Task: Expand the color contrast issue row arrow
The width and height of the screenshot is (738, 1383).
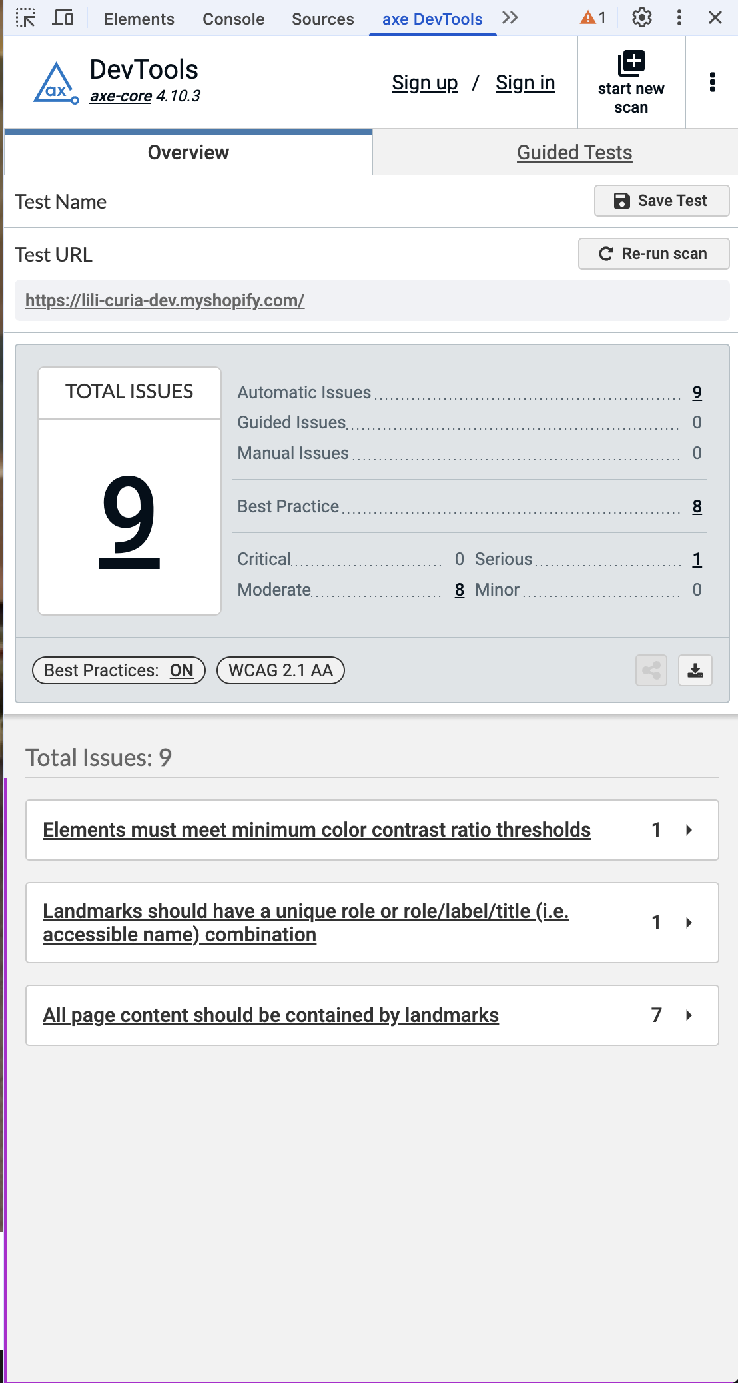Action: 689,830
